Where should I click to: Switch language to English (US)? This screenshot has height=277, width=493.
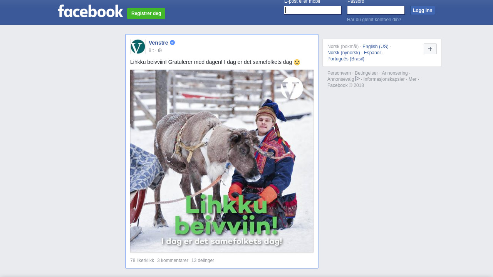(x=376, y=47)
